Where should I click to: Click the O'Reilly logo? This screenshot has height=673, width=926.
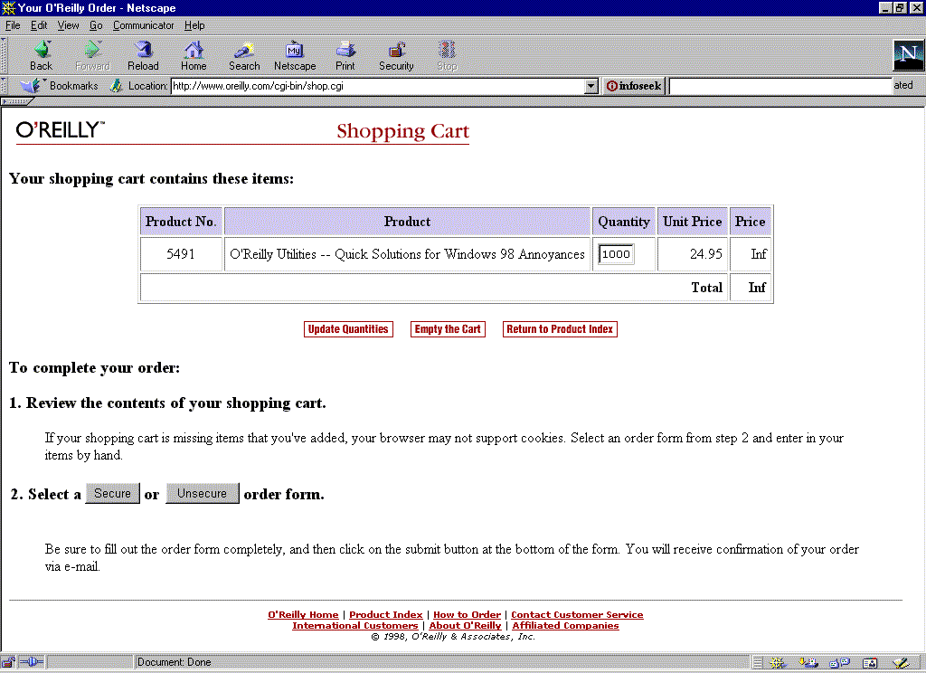61,129
